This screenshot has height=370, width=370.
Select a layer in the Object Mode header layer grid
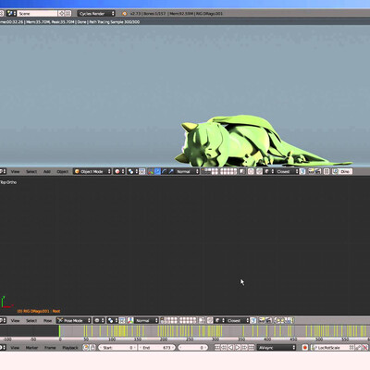click(219, 171)
